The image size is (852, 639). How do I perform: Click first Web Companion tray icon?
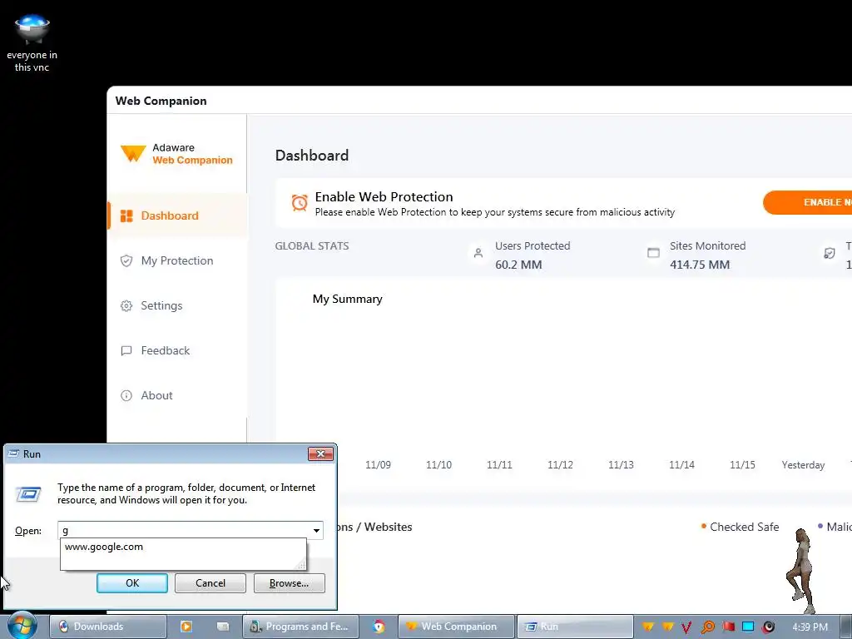pos(647,627)
